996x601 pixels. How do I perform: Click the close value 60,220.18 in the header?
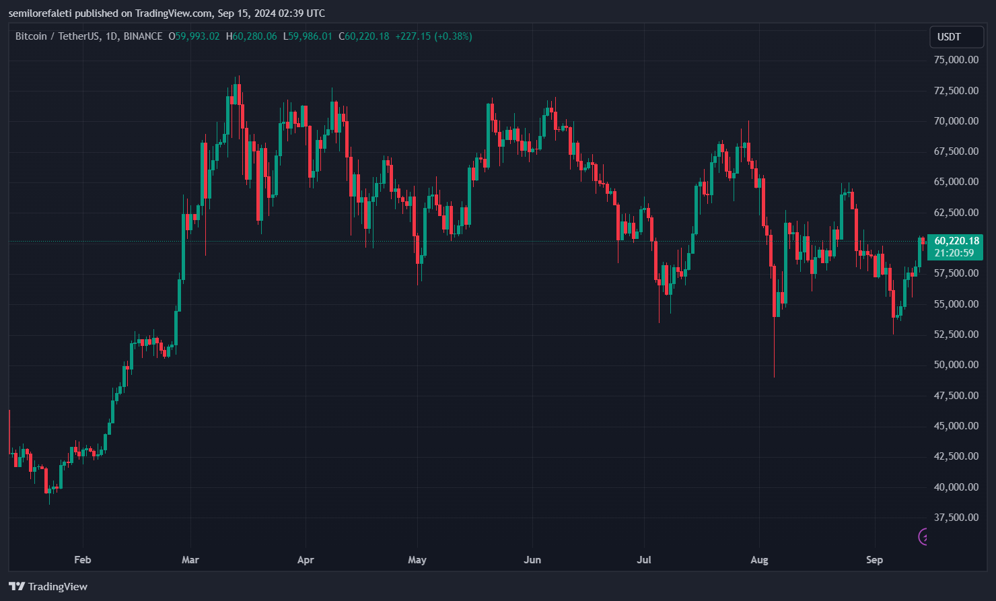367,36
